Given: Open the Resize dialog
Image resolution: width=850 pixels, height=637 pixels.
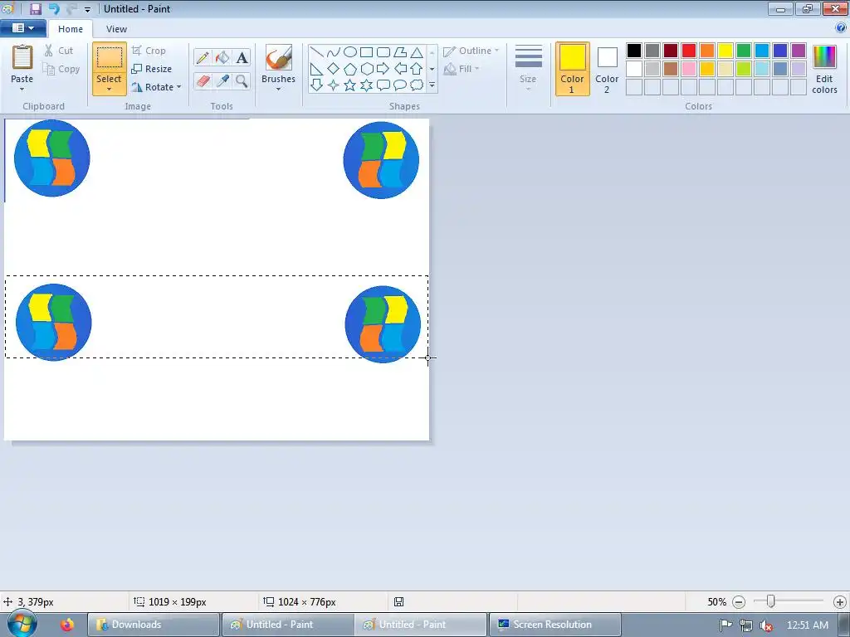Looking at the screenshot, I should point(152,69).
